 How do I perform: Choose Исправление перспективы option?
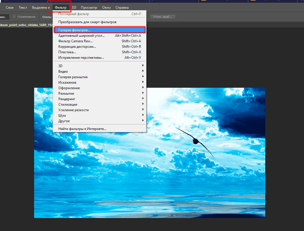[81, 58]
